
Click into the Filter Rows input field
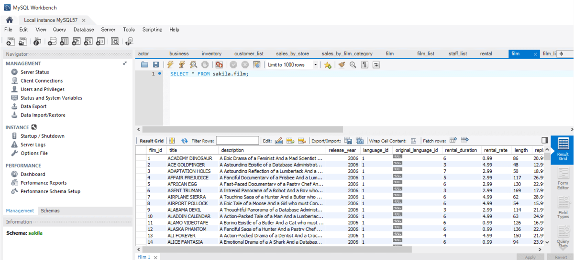pyautogui.click(x=237, y=141)
